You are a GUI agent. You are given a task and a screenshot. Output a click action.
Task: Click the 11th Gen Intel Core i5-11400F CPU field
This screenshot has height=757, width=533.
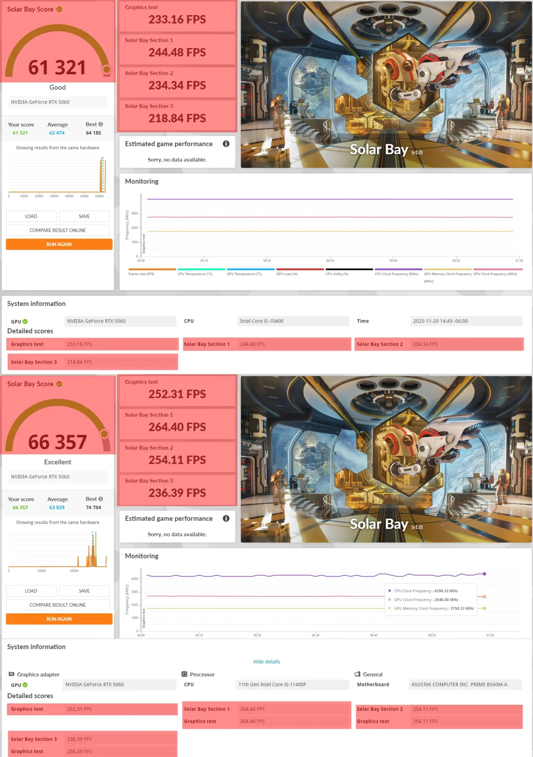coord(292,685)
